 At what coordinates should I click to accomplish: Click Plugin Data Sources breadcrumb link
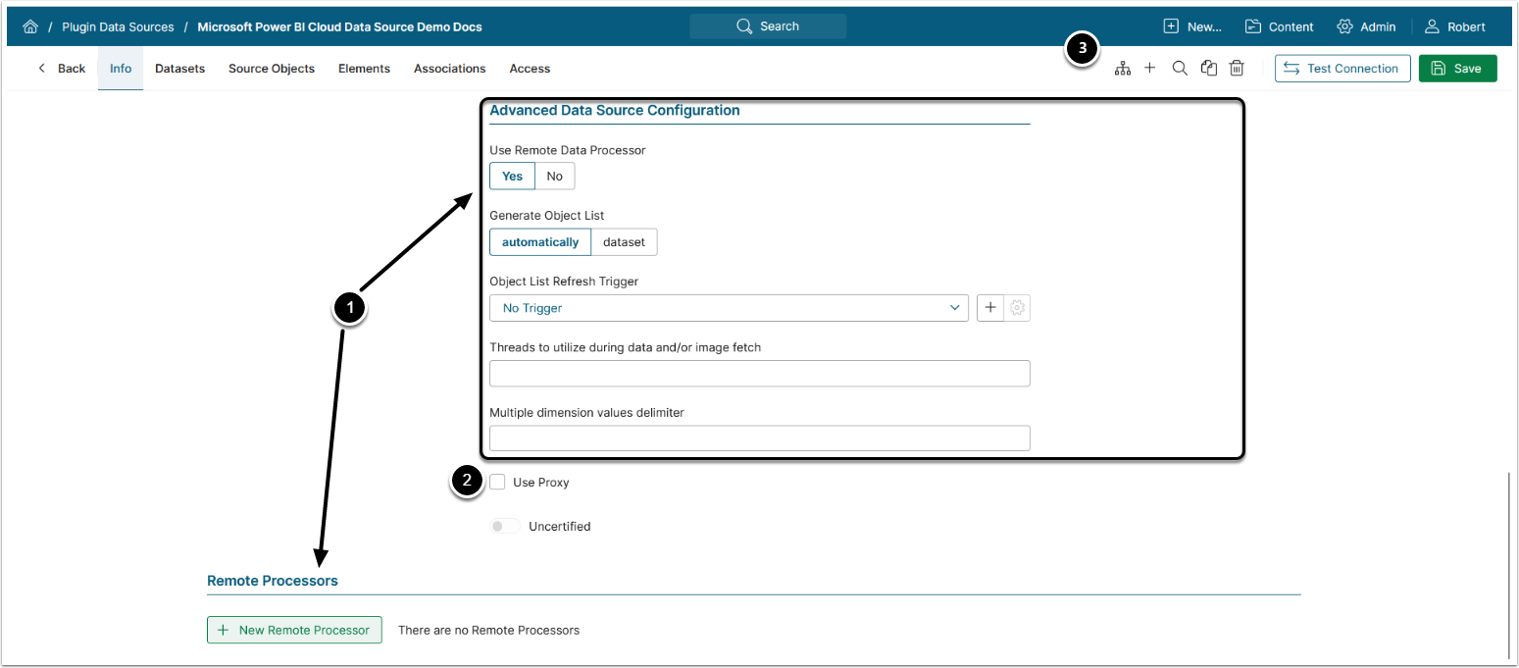point(118,26)
